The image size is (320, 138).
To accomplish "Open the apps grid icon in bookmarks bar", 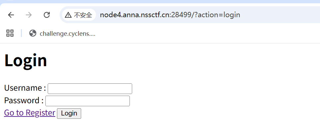I will point(10,33).
